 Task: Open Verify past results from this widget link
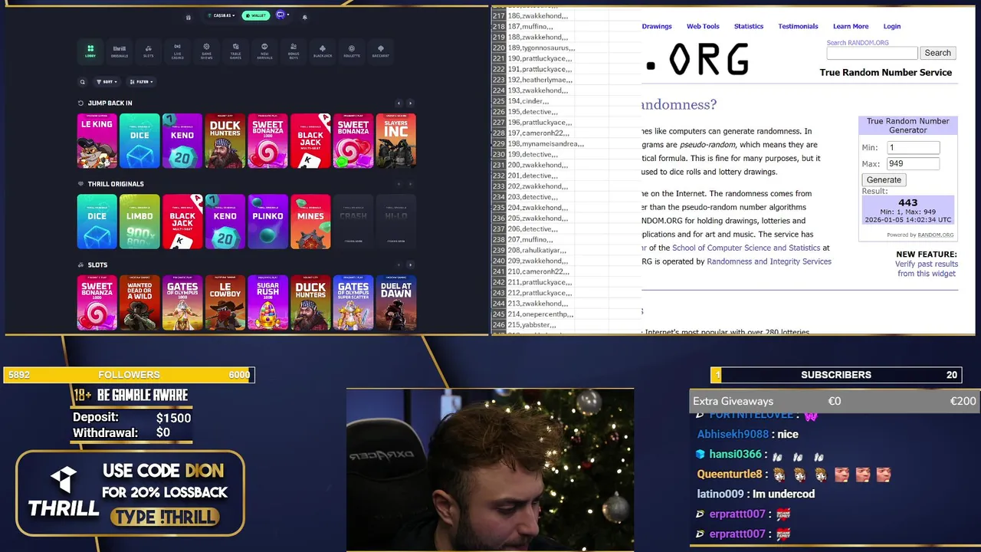click(926, 268)
